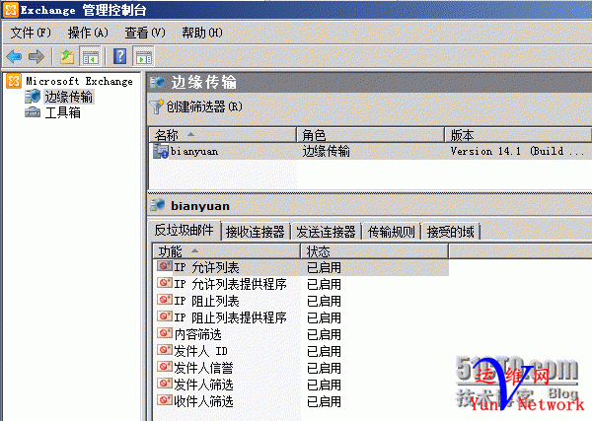Select 边缘传输 in the console tree

(69, 97)
